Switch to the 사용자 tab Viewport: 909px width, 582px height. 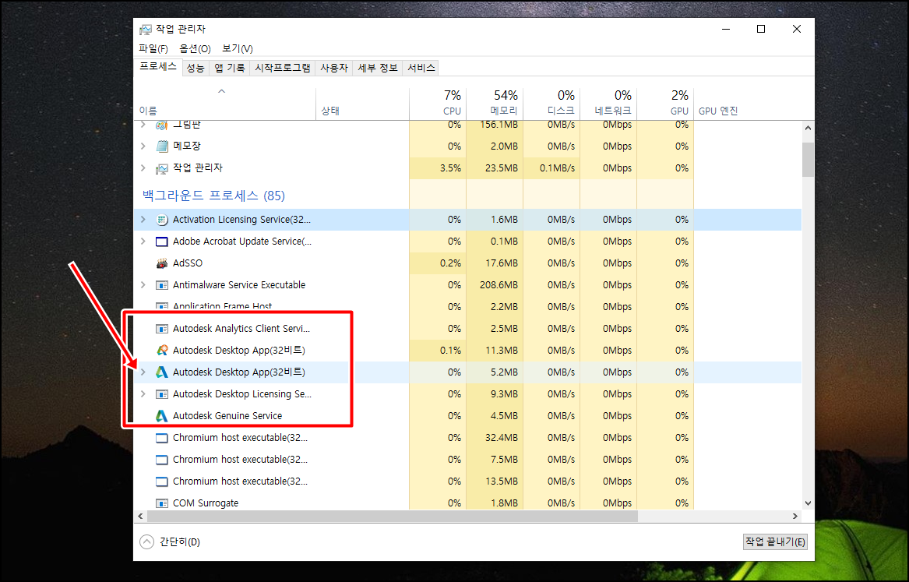334,68
